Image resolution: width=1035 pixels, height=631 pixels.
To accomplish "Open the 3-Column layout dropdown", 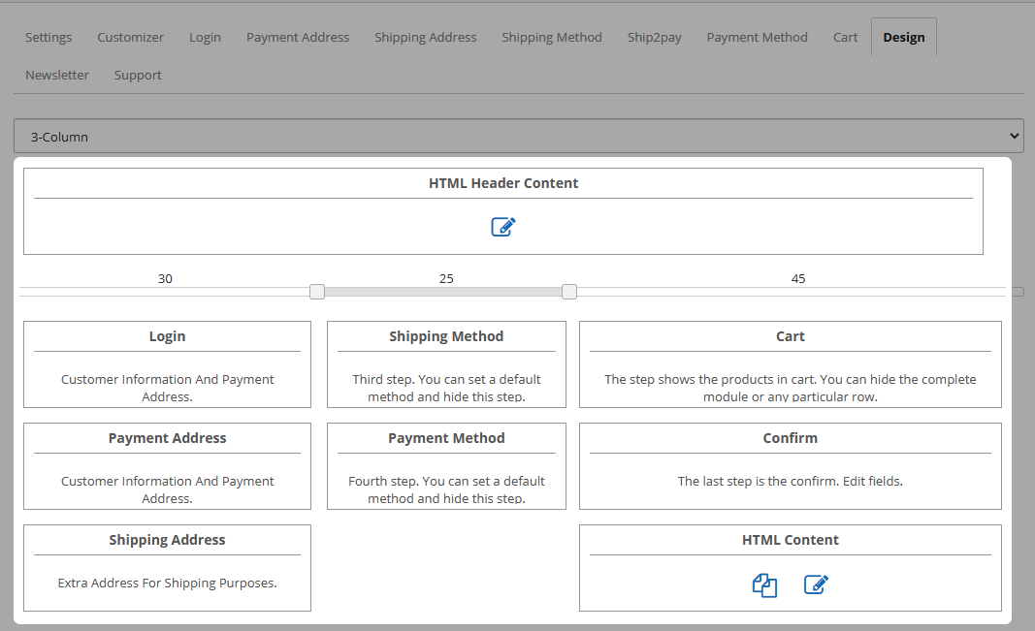I will (x=518, y=137).
